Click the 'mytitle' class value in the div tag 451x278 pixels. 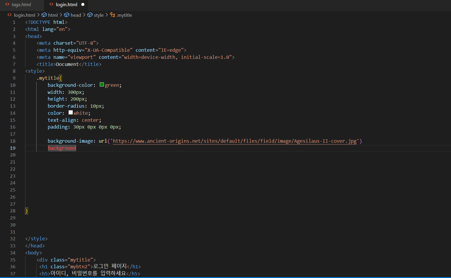(80, 260)
